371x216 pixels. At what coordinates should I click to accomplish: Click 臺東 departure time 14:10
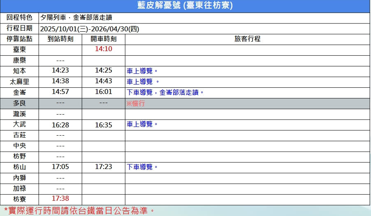point(103,49)
